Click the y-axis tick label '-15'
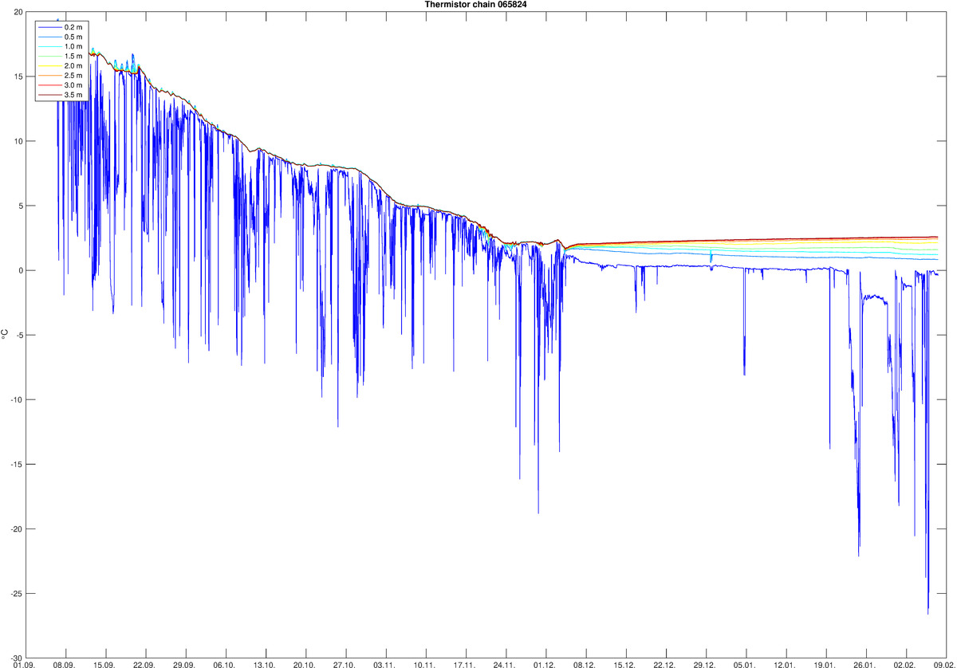 pyautogui.click(x=17, y=465)
